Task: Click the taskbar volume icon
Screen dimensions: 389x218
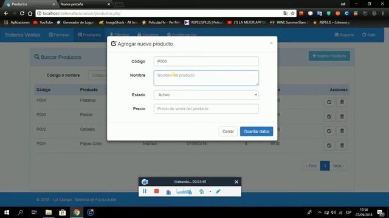Action: click(333, 213)
